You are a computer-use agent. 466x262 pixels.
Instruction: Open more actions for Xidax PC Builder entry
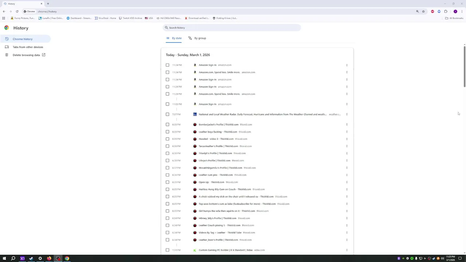pos(347,250)
